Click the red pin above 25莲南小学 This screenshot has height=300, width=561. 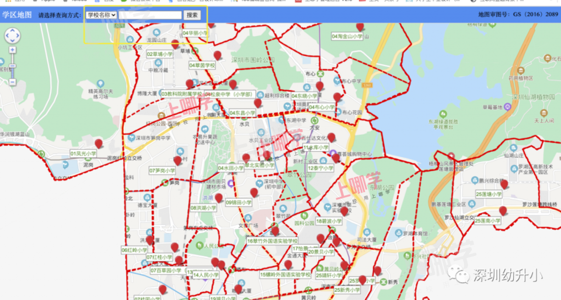pos(503,211)
